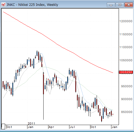Click the 1200000 price axis label
The width and height of the screenshot is (134, 132).
[126, 21]
